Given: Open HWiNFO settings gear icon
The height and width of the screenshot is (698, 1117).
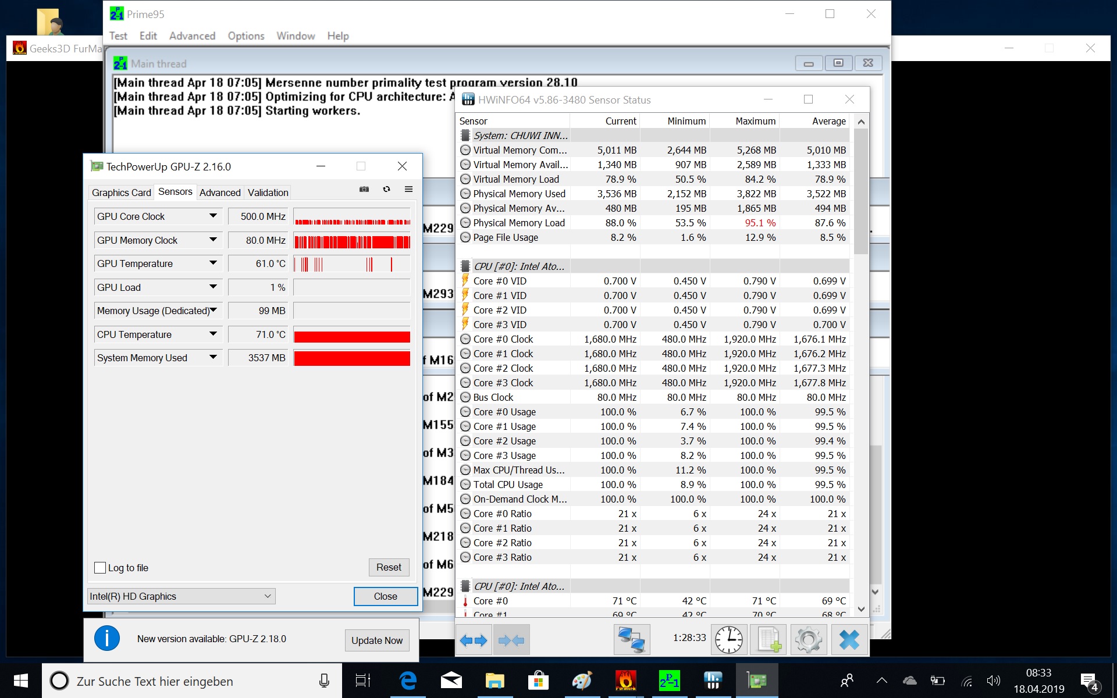Looking at the screenshot, I should pyautogui.click(x=809, y=640).
